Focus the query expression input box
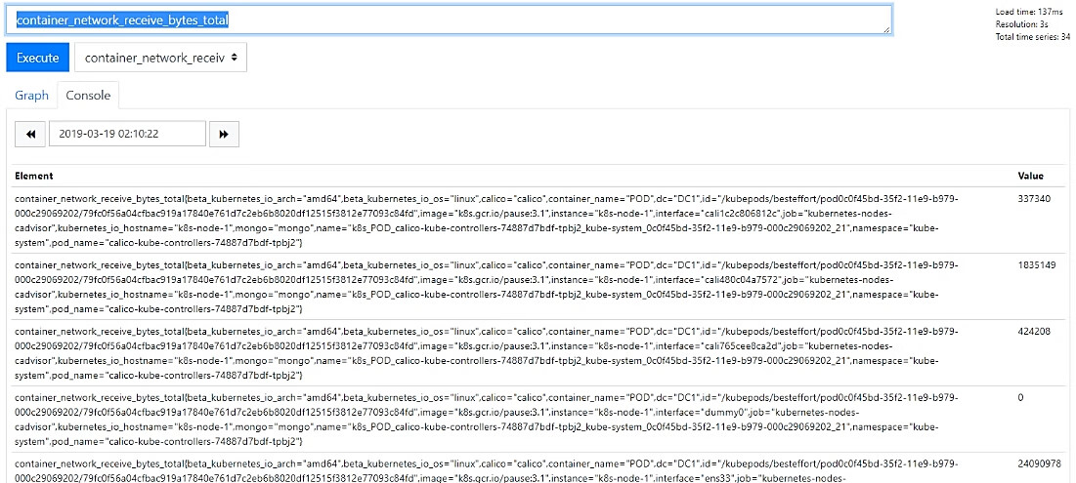1076x483 pixels. 448,20
